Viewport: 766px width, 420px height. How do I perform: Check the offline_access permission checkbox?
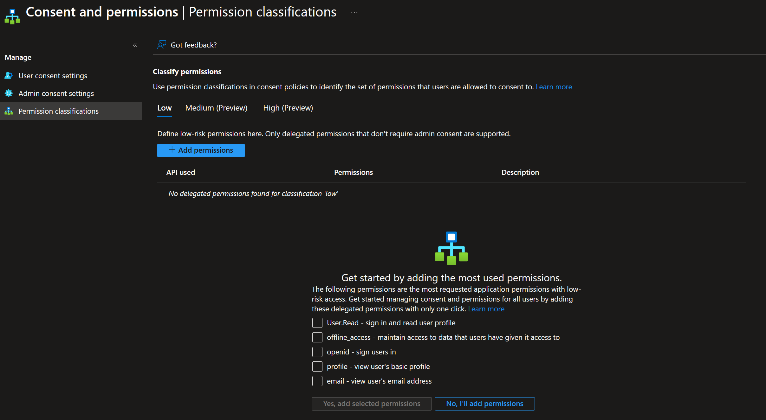click(x=317, y=337)
